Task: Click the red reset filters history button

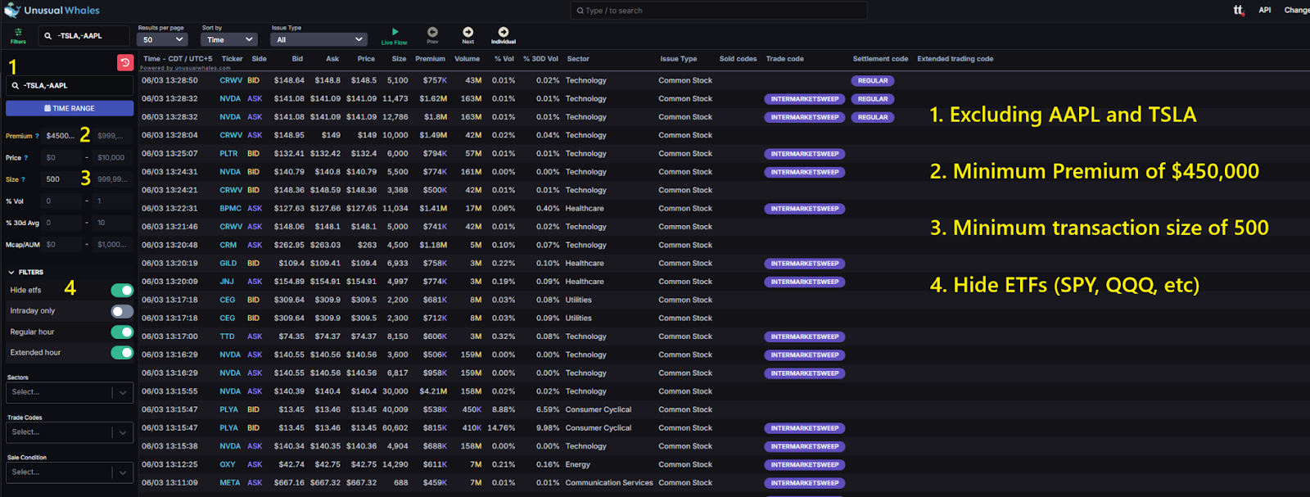Action: (x=125, y=63)
